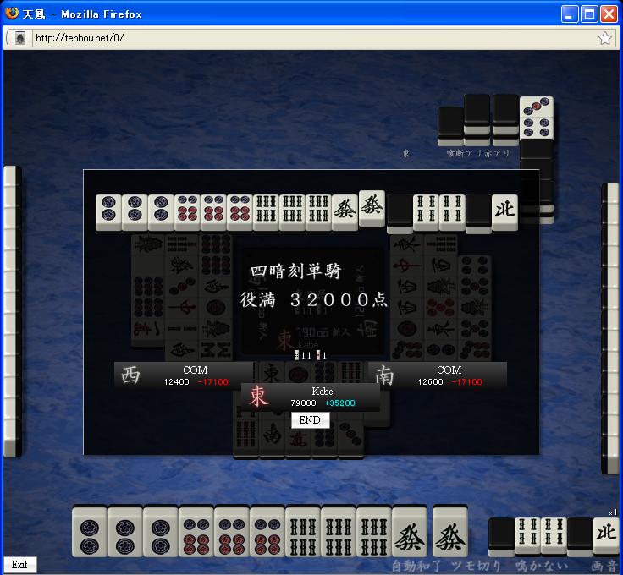Toggle the 画 graphics option
This screenshot has height=575, width=623.
click(x=597, y=566)
